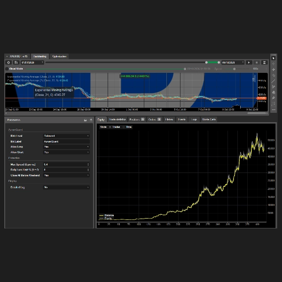The height and width of the screenshot is (282, 282).
Task: Open the Logs tab
Action: [x=194, y=119]
